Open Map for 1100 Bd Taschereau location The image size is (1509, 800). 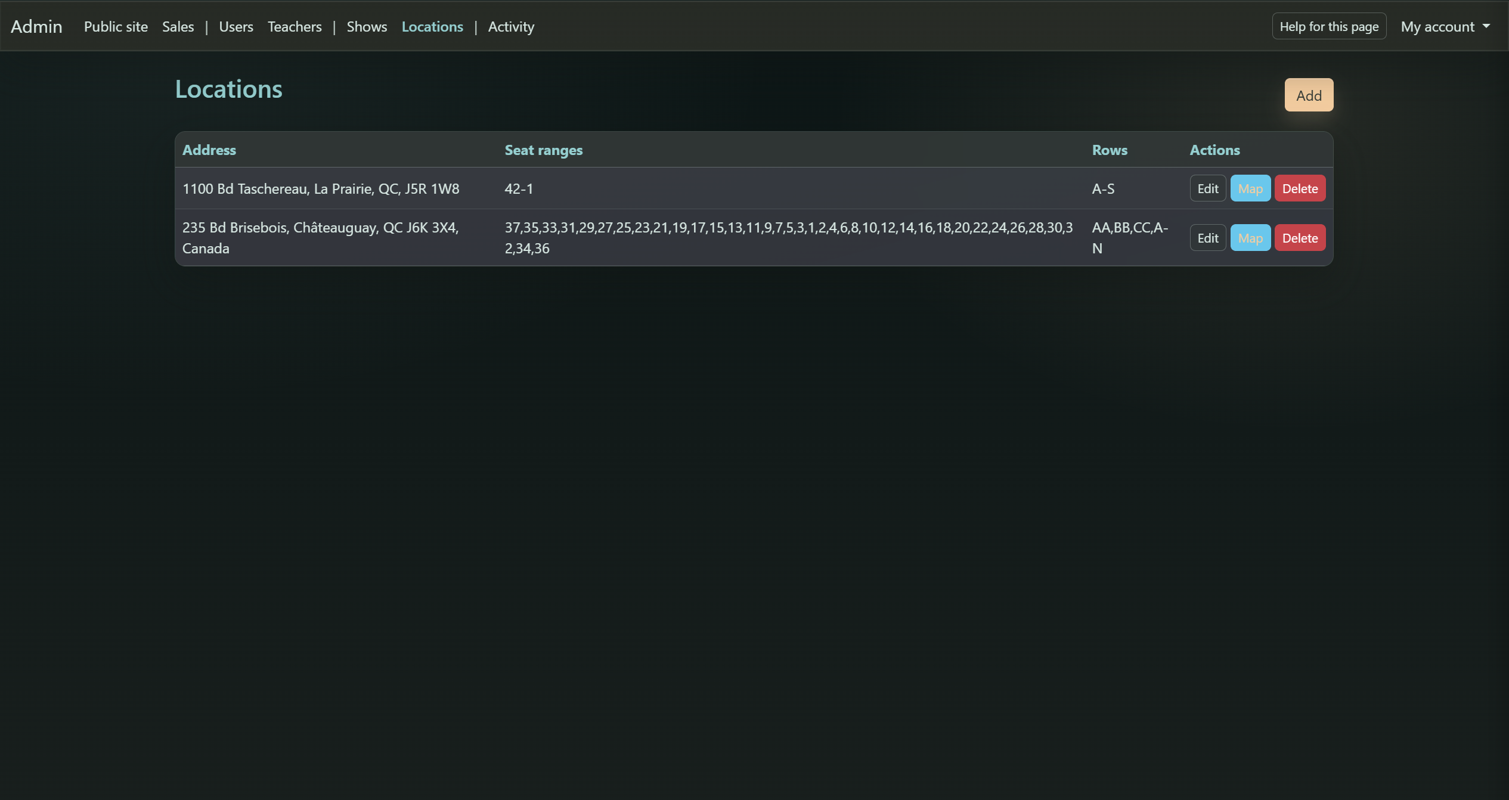[1250, 188]
